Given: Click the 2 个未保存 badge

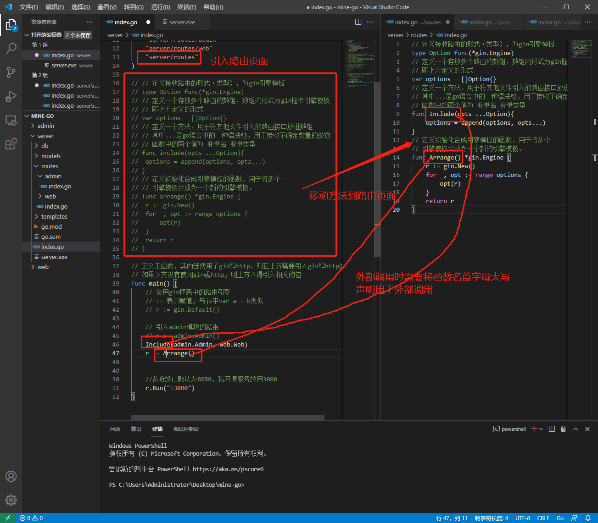Looking at the screenshot, I should [78, 35].
